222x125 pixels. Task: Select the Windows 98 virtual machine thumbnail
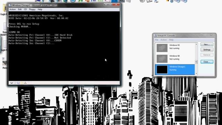(162, 59)
